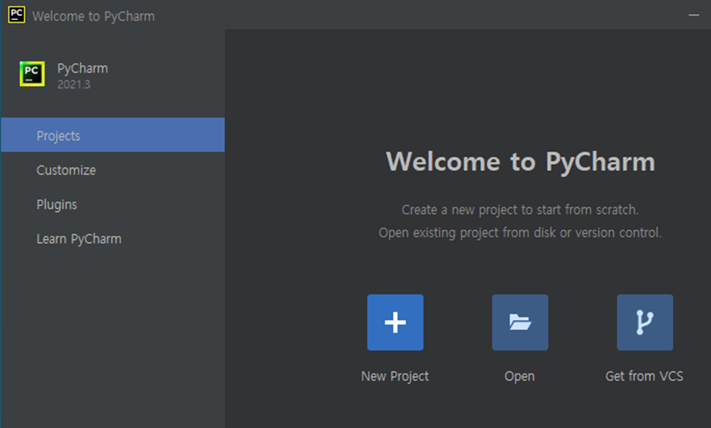Click the Welcome to PyCharm heading
The image size is (711, 428).
point(520,162)
